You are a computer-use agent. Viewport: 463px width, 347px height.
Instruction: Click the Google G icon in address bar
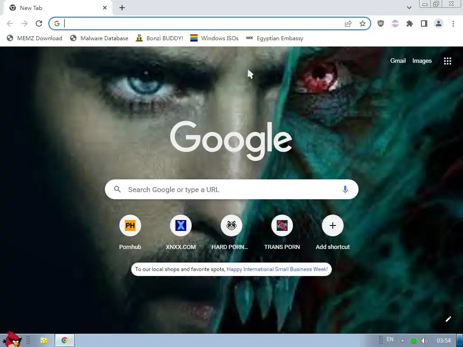[57, 23]
